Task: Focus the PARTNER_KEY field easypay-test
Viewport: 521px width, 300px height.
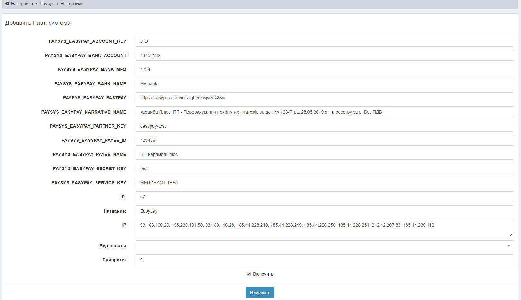Action: click(x=324, y=126)
